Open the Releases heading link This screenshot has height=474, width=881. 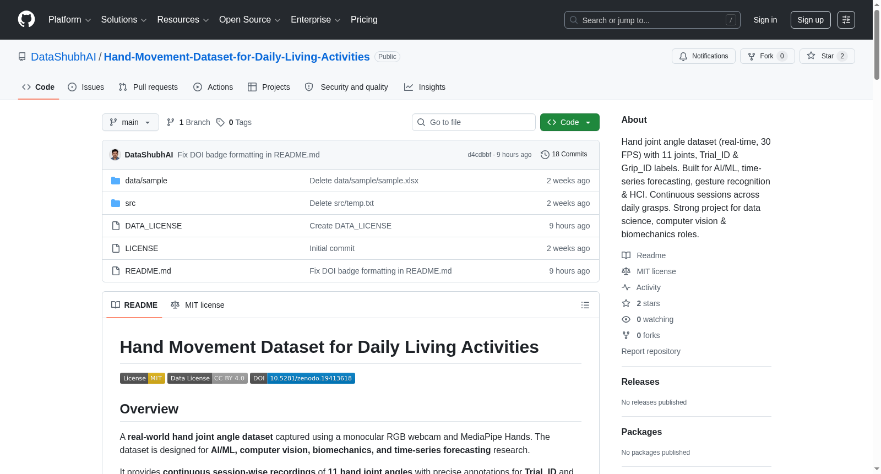[640, 382]
